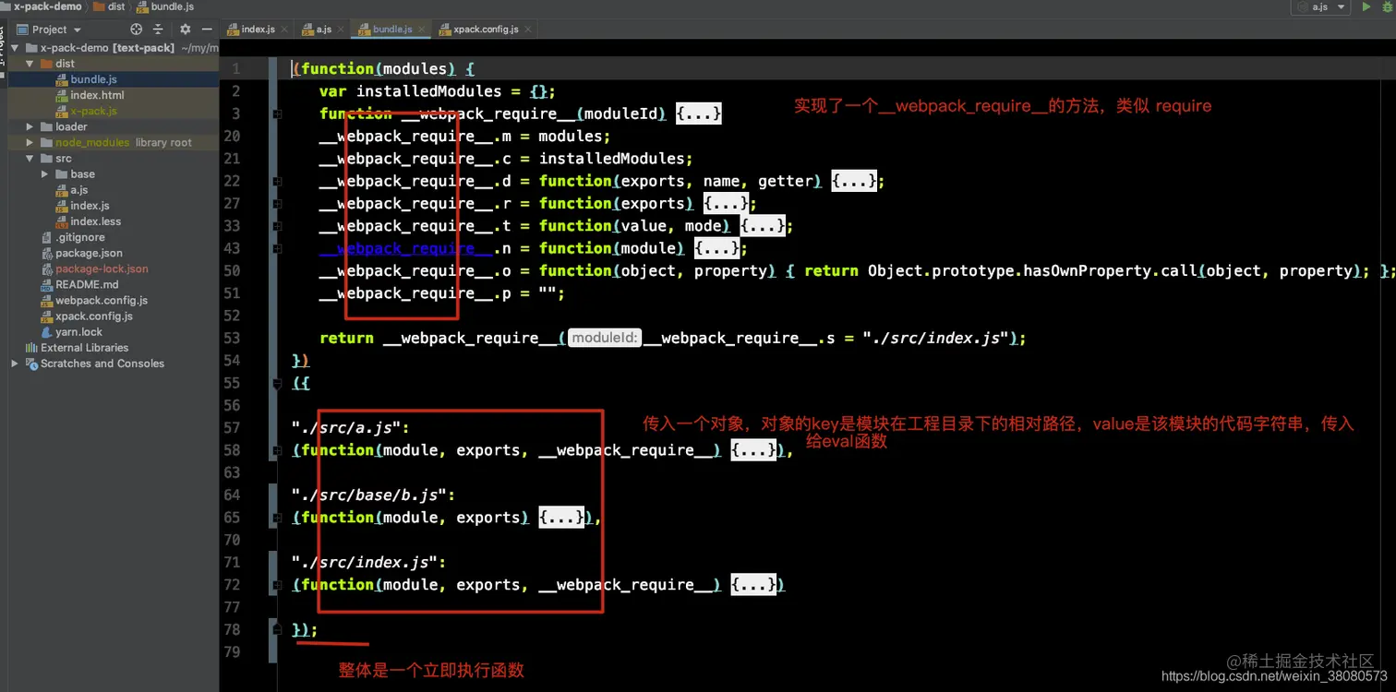The height and width of the screenshot is (692, 1396).
Task: Select yarn.lock in the project tree
Action: [x=78, y=332]
